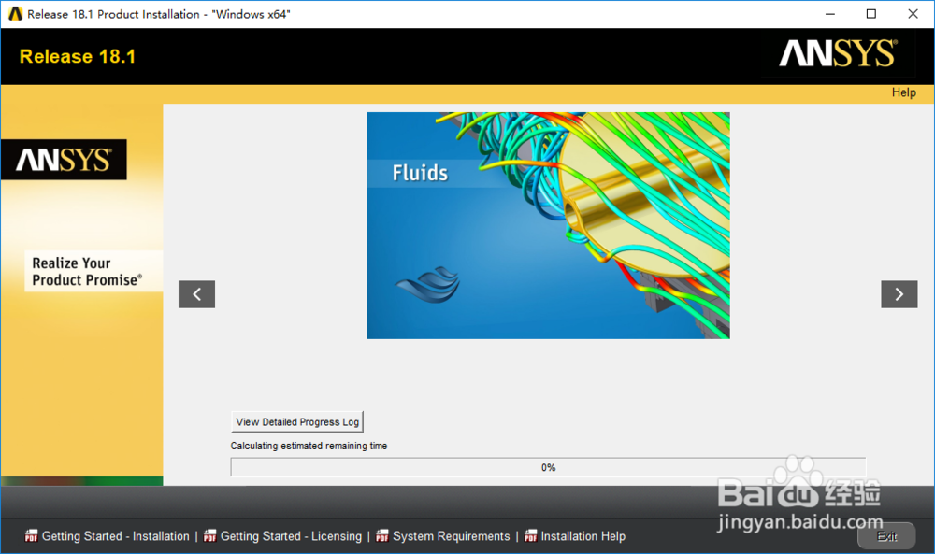935x554 pixels.
Task: Click the 'Release 18.1' header text
Action: coord(78,57)
